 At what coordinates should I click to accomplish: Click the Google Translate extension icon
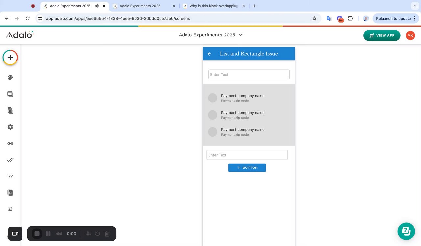329,18
